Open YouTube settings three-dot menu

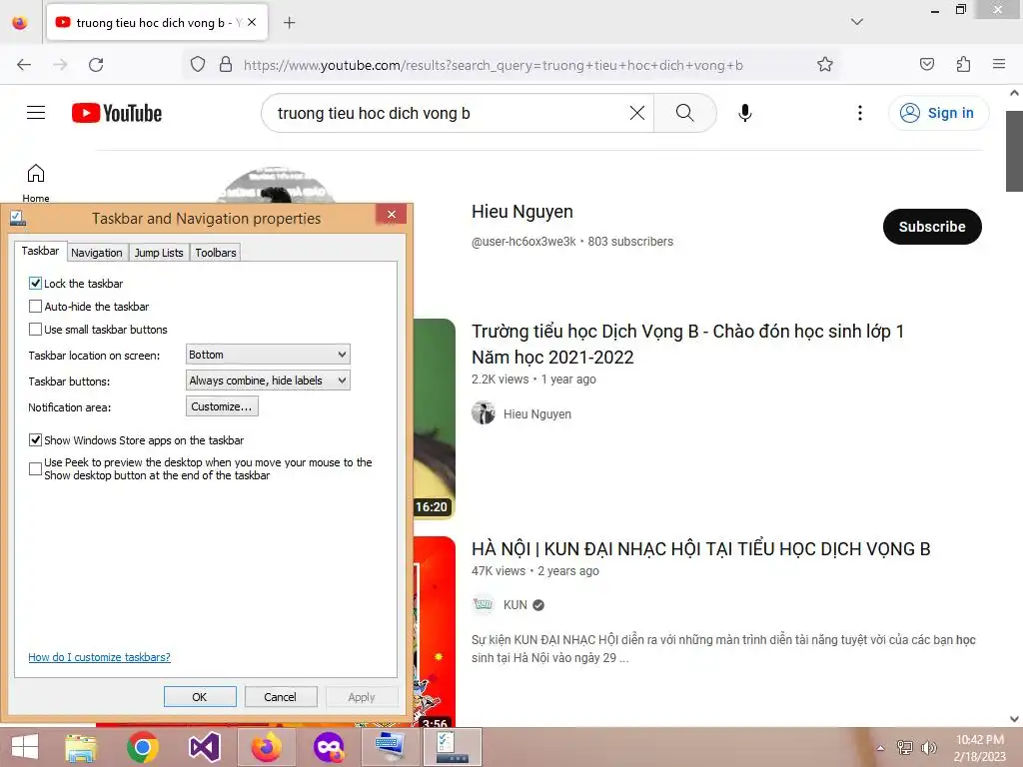[x=860, y=113]
